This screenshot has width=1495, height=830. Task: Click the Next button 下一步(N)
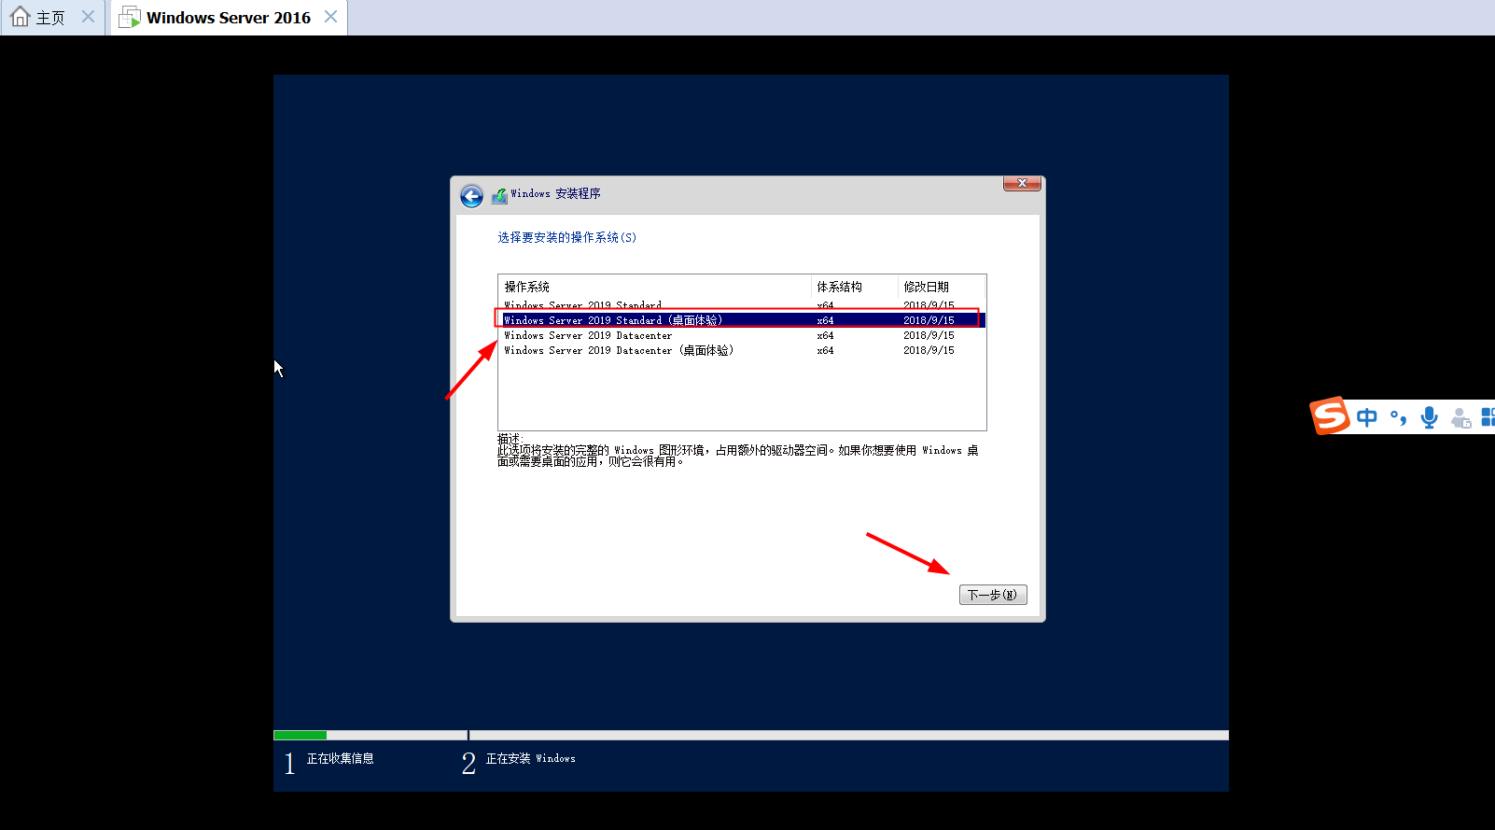[x=993, y=595]
